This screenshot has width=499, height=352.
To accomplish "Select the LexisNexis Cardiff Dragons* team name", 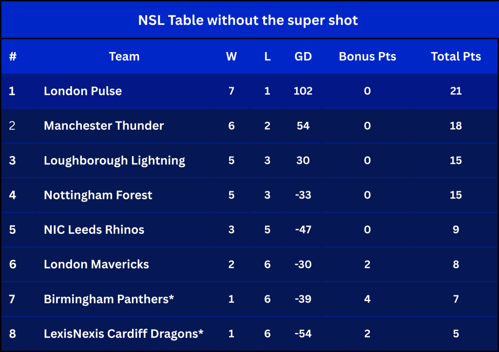I will point(123,334).
